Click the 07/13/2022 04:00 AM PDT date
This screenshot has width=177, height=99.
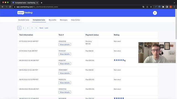point(29,41)
